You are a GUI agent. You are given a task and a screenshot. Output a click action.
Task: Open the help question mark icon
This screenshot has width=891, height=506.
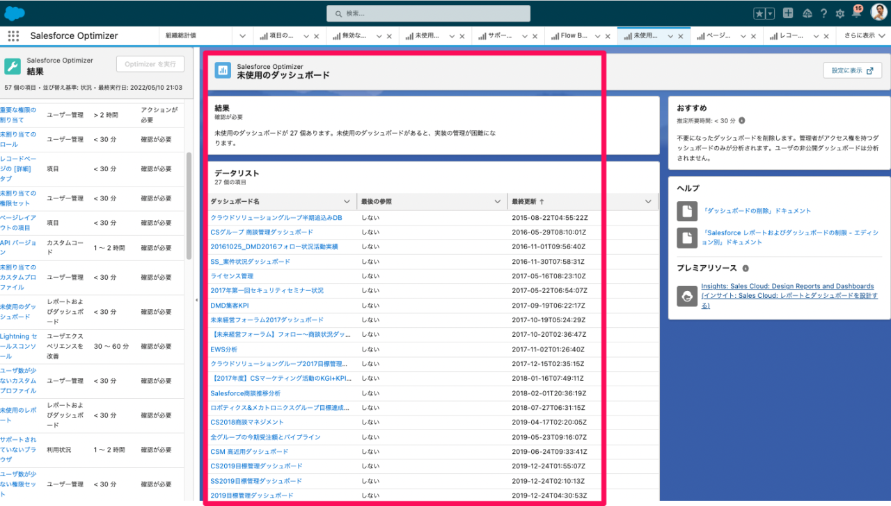pyautogui.click(x=824, y=13)
